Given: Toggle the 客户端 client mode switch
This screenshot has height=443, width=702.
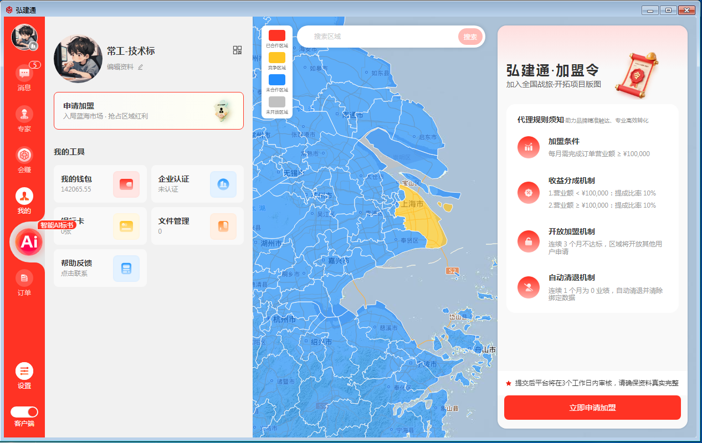Looking at the screenshot, I should click(x=24, y=412).
